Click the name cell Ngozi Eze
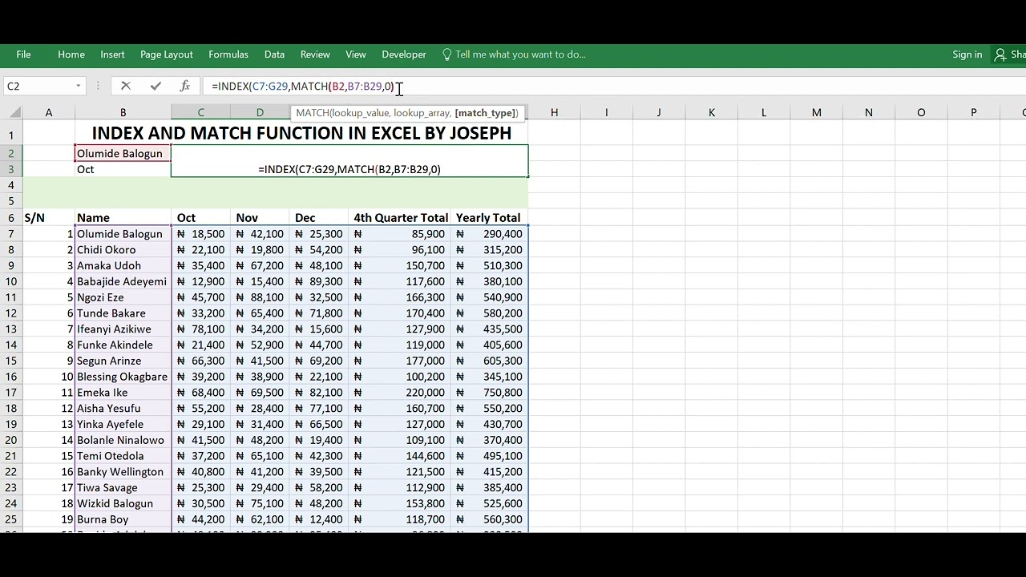The image size is (1026, 577). 123,297
